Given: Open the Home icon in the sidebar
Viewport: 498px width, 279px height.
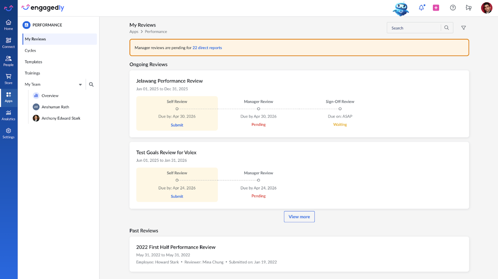Looking at the screenshot, I should pyautogui.click(x=9, y=23).
